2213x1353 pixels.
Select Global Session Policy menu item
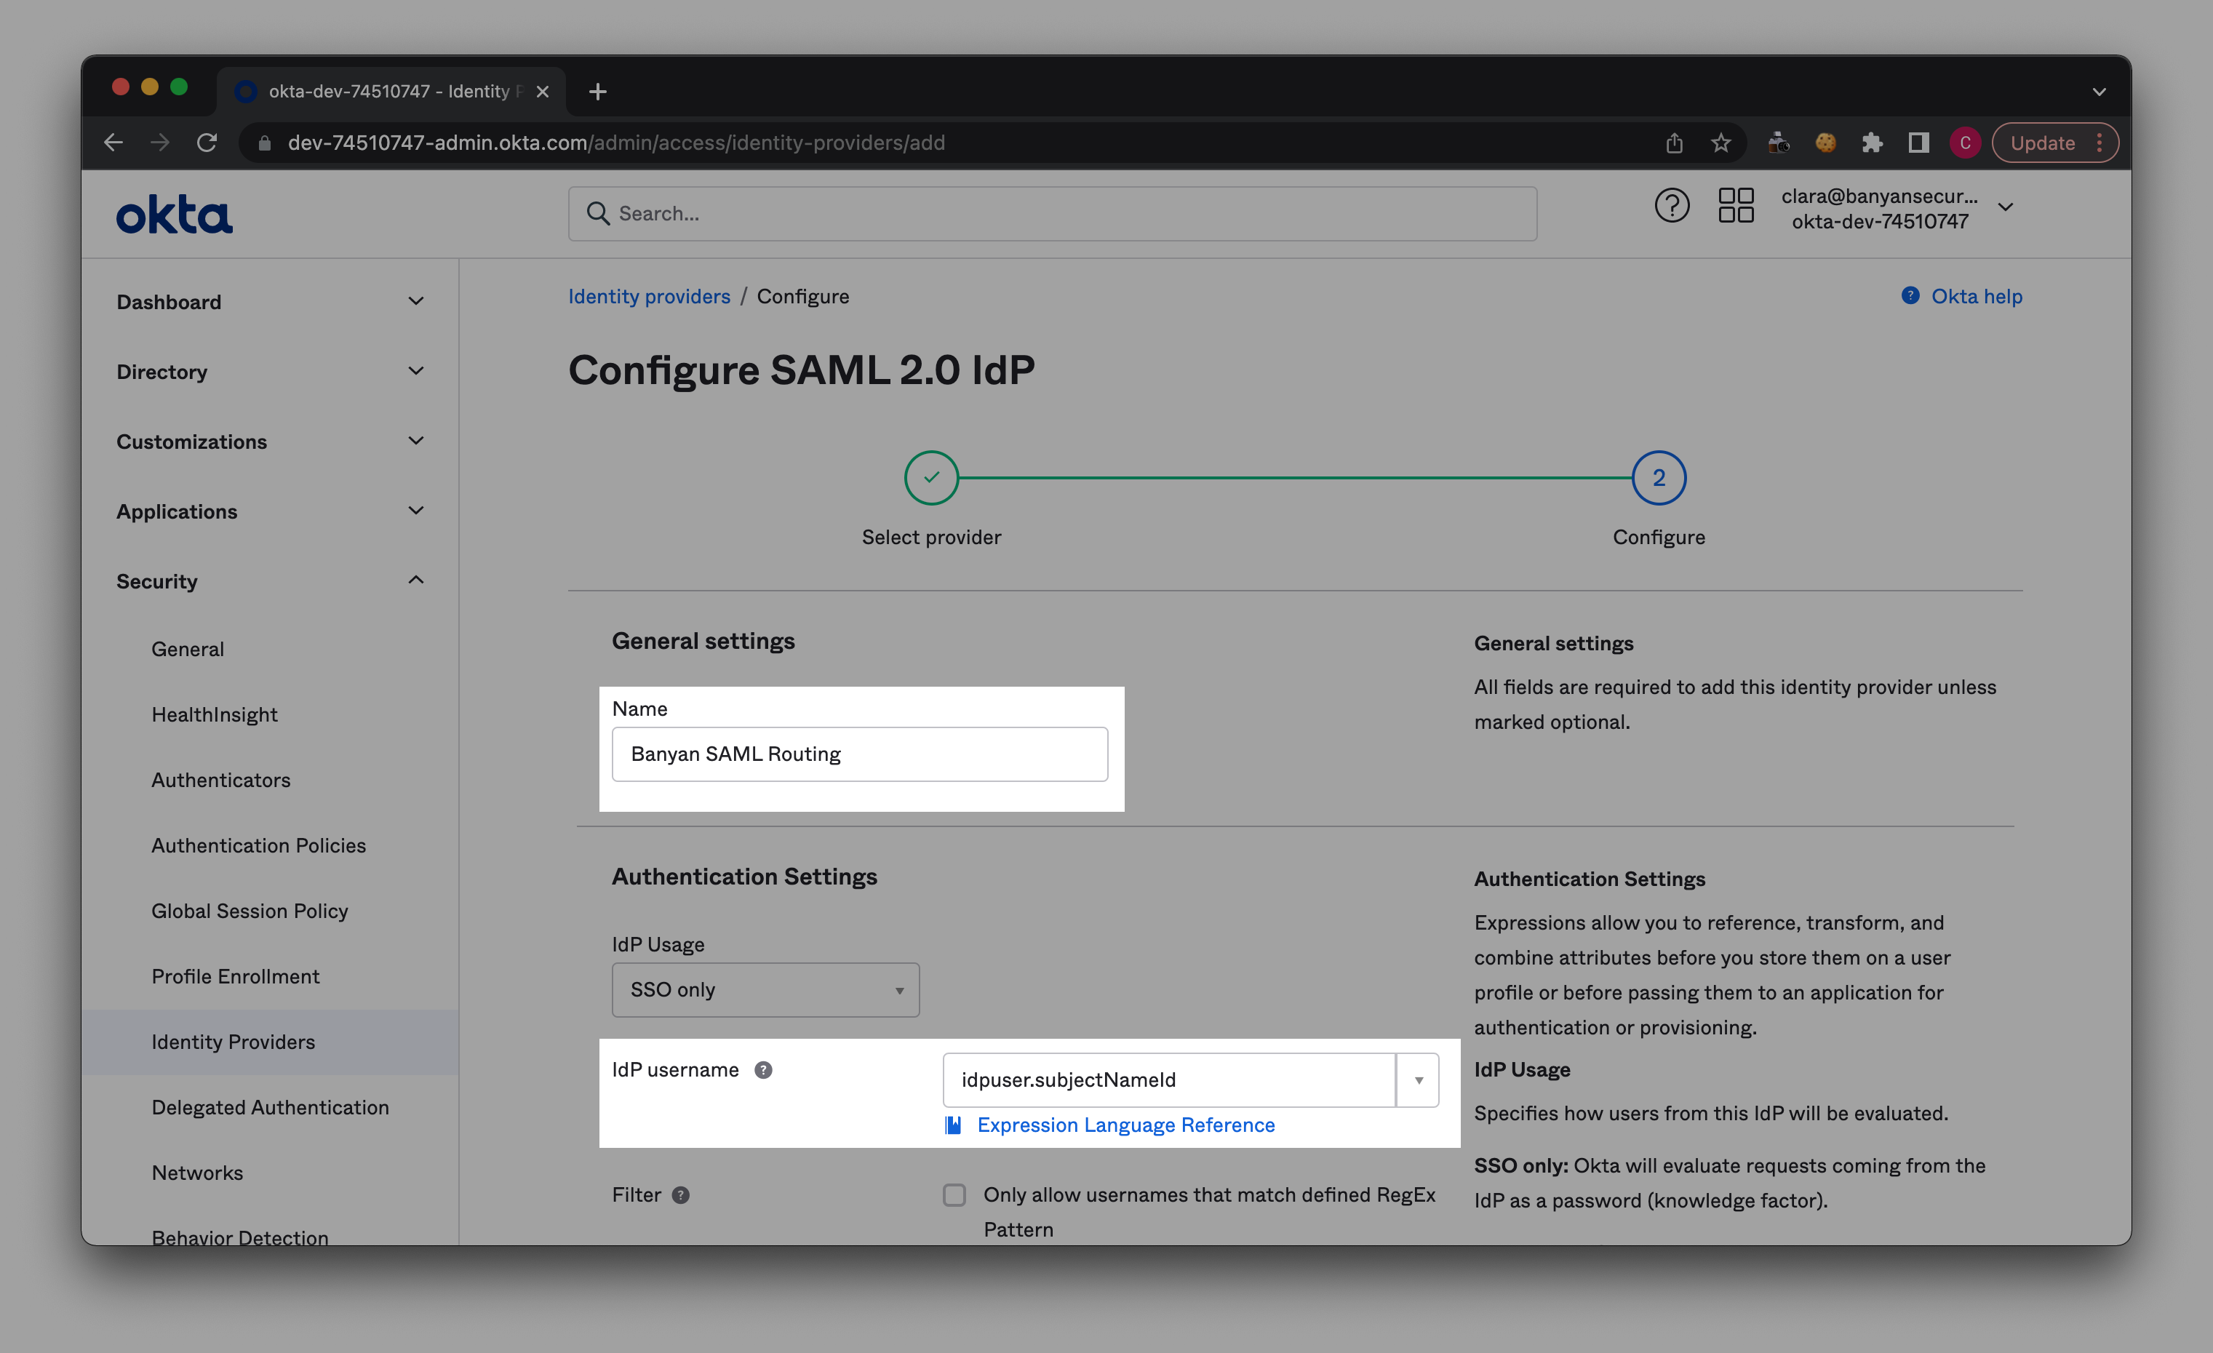(x=250, y=911)
